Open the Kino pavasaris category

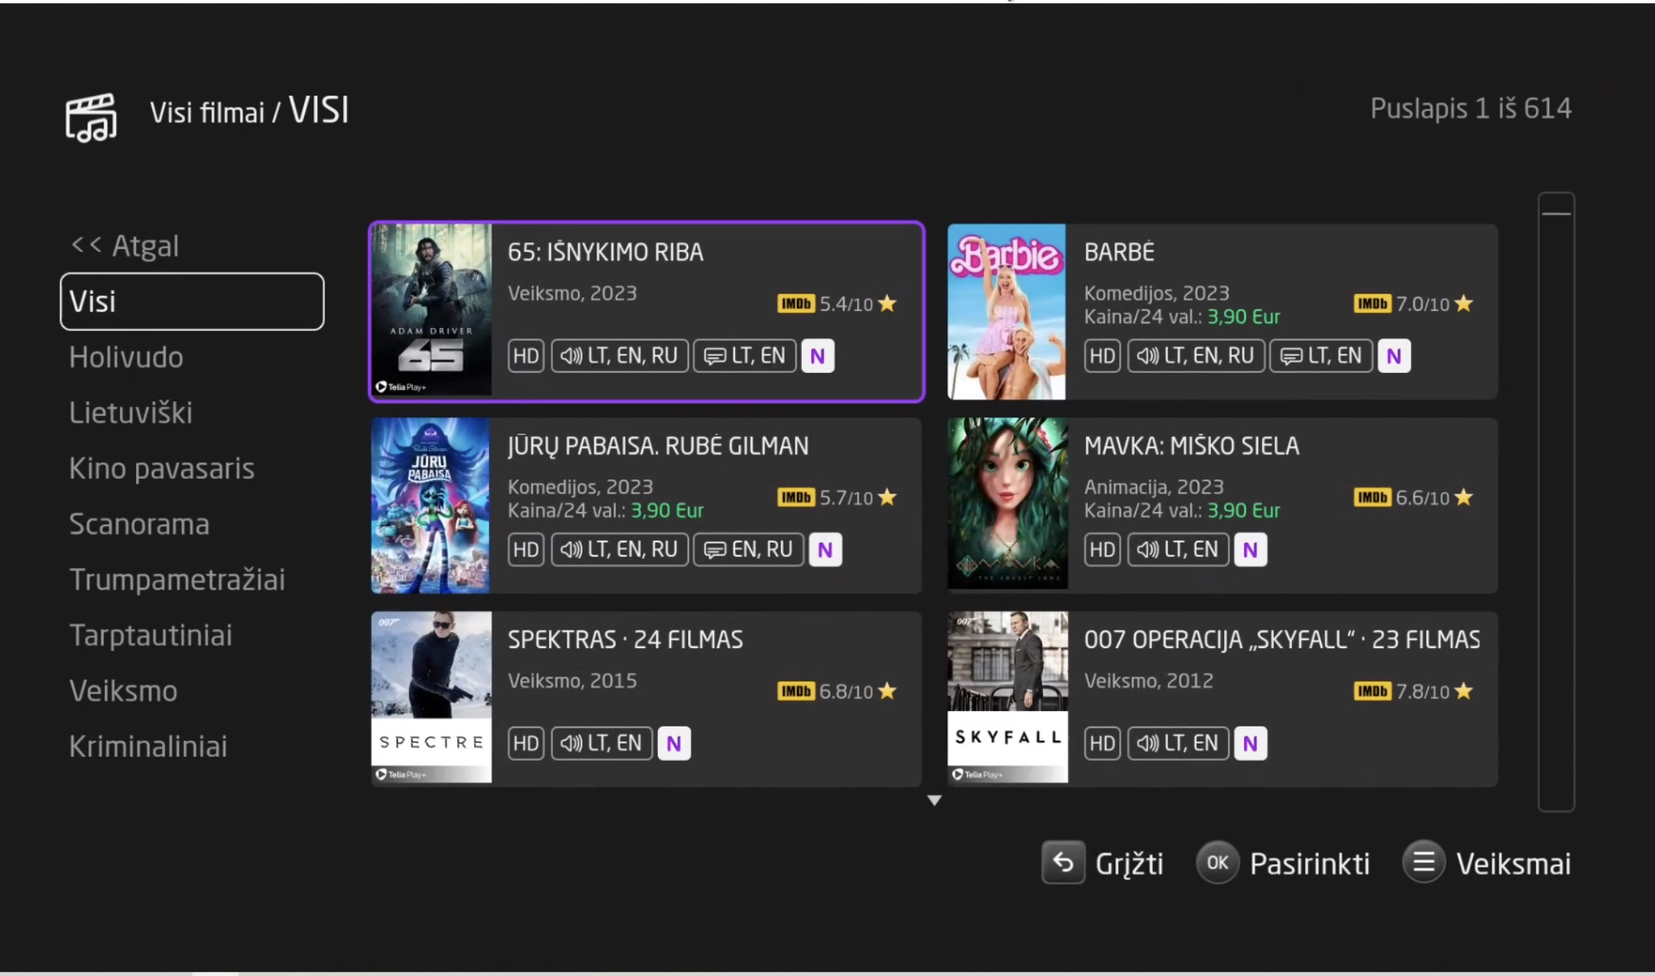click(162, 469)
